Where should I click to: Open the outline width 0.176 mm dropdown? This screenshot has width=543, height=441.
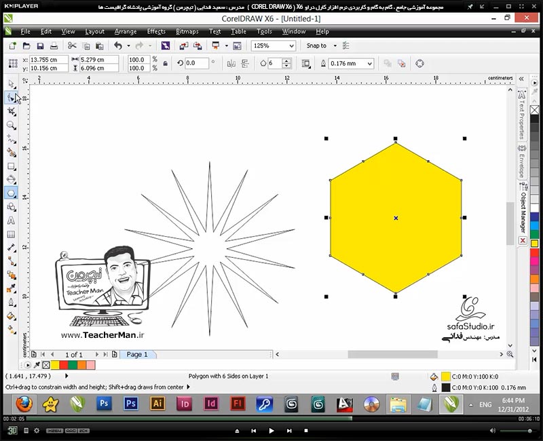[369, 64]
